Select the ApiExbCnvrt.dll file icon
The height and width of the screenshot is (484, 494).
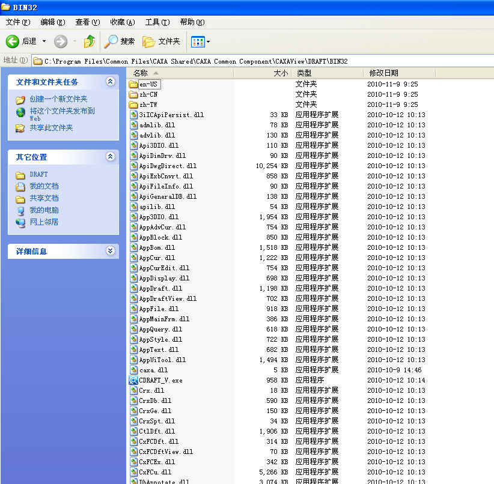coord(134,176)
